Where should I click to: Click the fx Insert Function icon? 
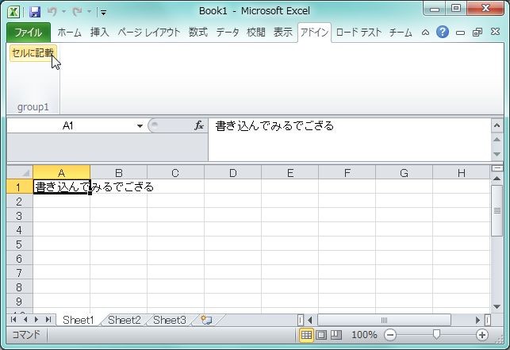coord(199,125)
